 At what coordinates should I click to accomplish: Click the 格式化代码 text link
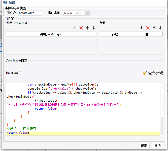click(155, 73)
